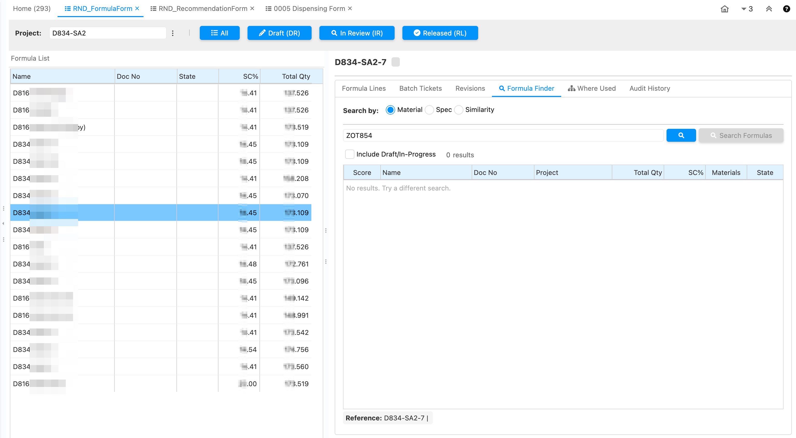This screenshot has height=438, width=796.
Task: Click the Draft (DR) filter button
Action: [x=279, y=33]
